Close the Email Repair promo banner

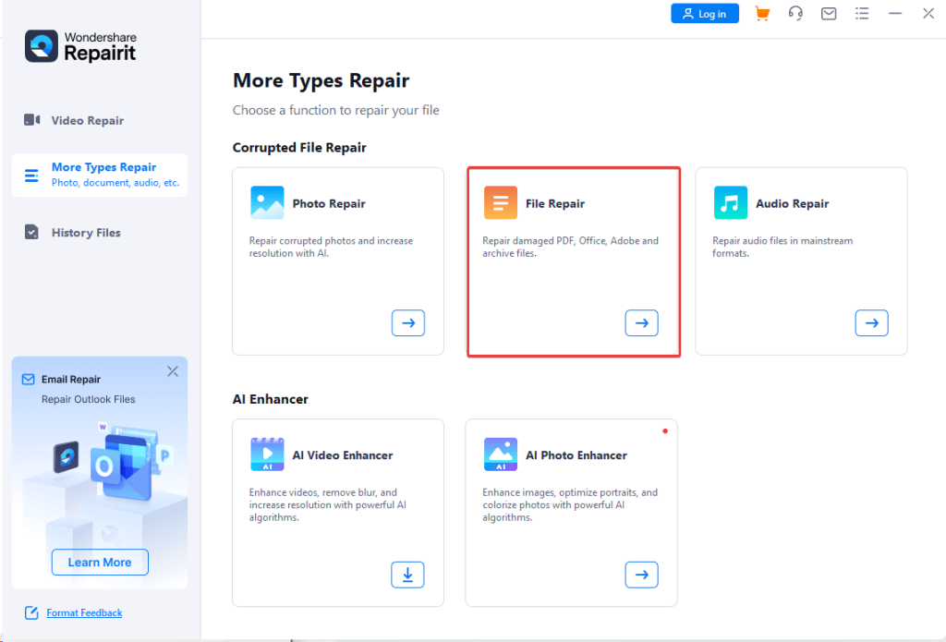coord(173,371)
